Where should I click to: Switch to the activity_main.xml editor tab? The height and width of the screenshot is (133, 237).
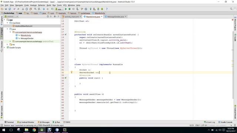point(72,17)
